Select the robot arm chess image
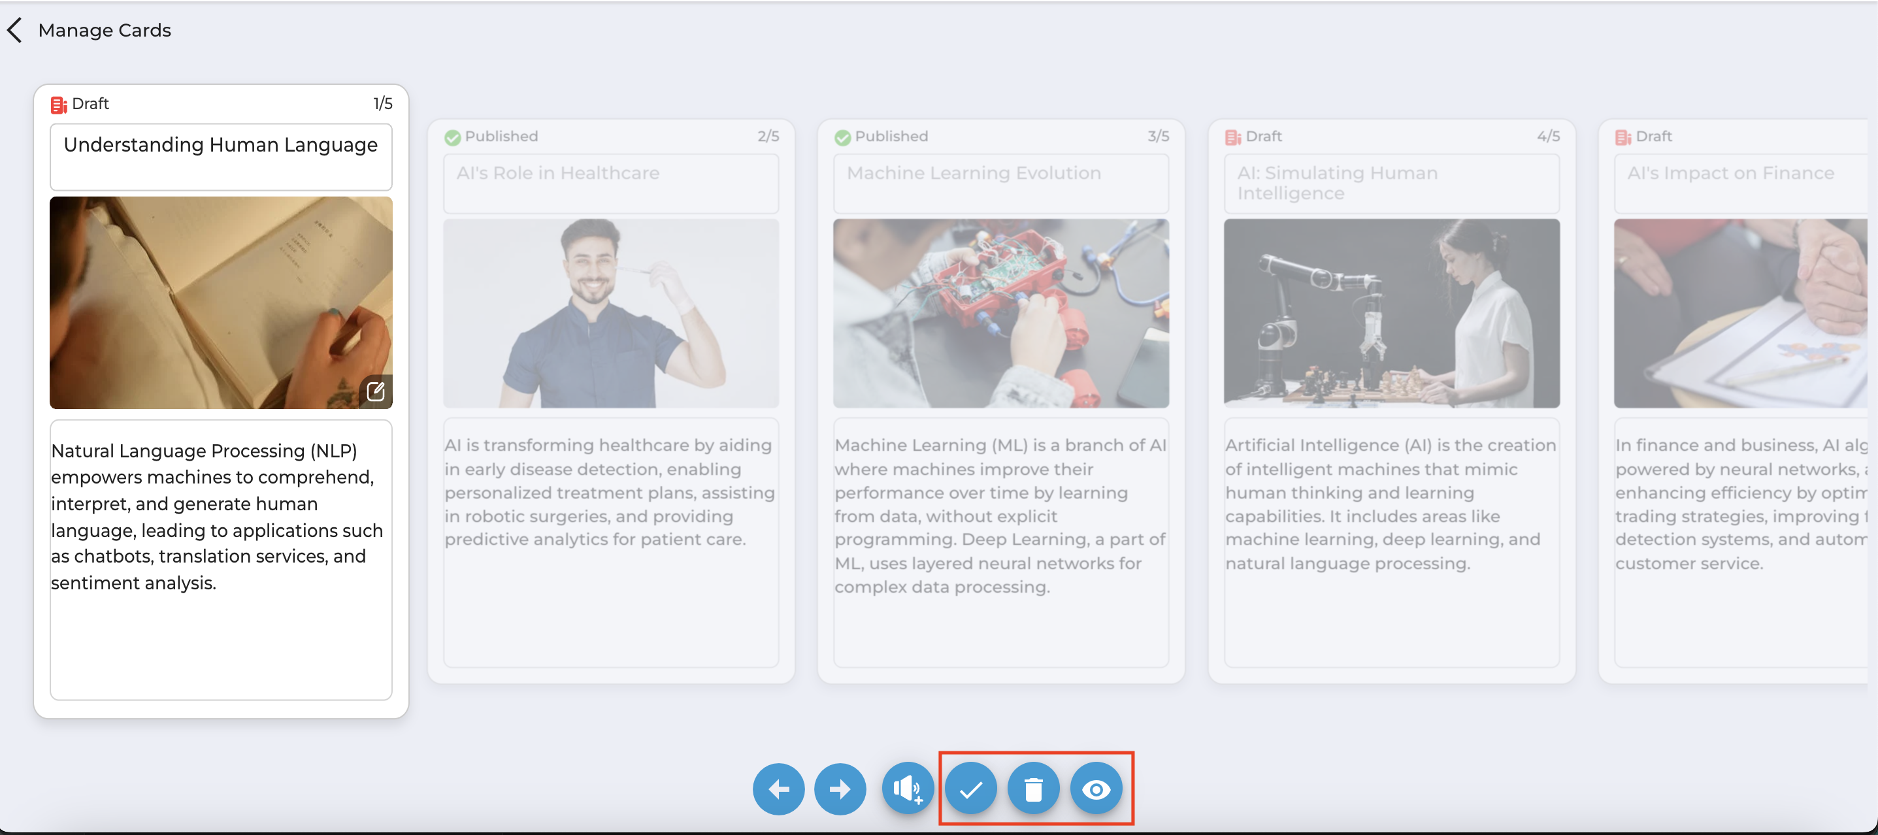1878x835 pixels. coord(1391,313)
